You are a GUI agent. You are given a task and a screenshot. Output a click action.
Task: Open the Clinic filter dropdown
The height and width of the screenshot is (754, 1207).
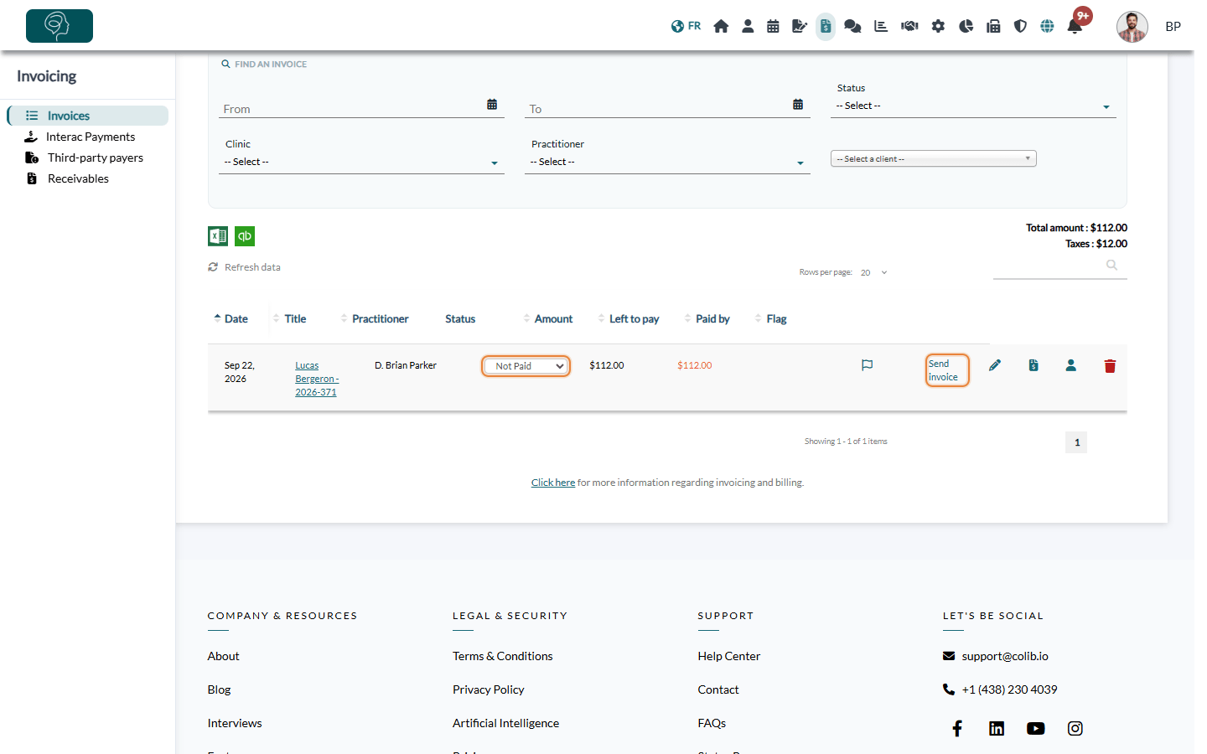point(361,163)
